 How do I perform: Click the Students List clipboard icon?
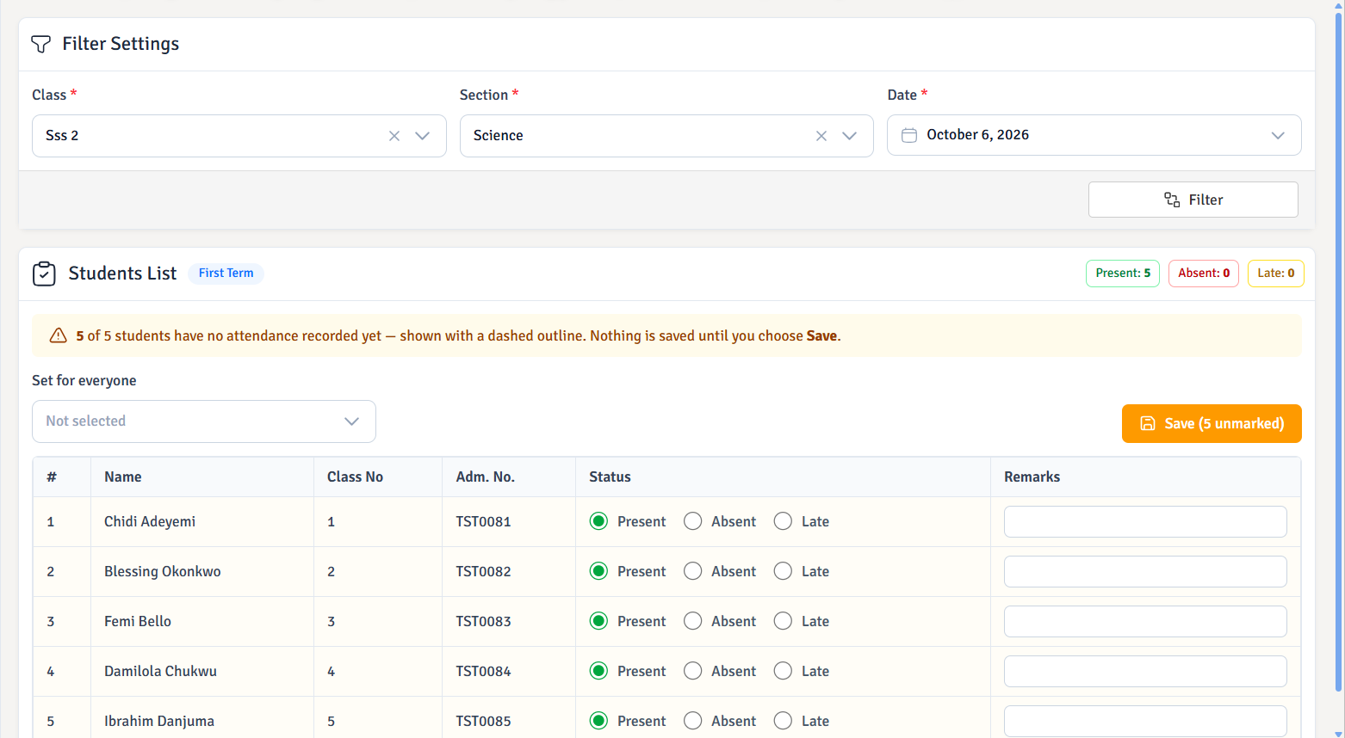(x=44, y=274)
